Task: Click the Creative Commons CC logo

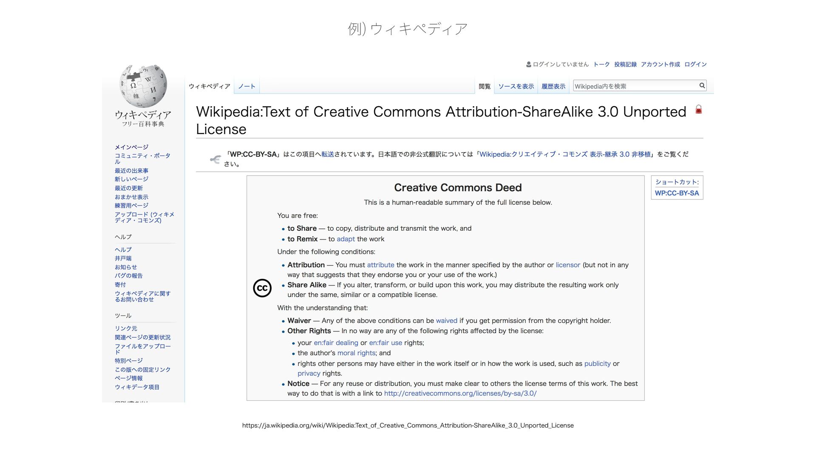Action: (262, 288)
